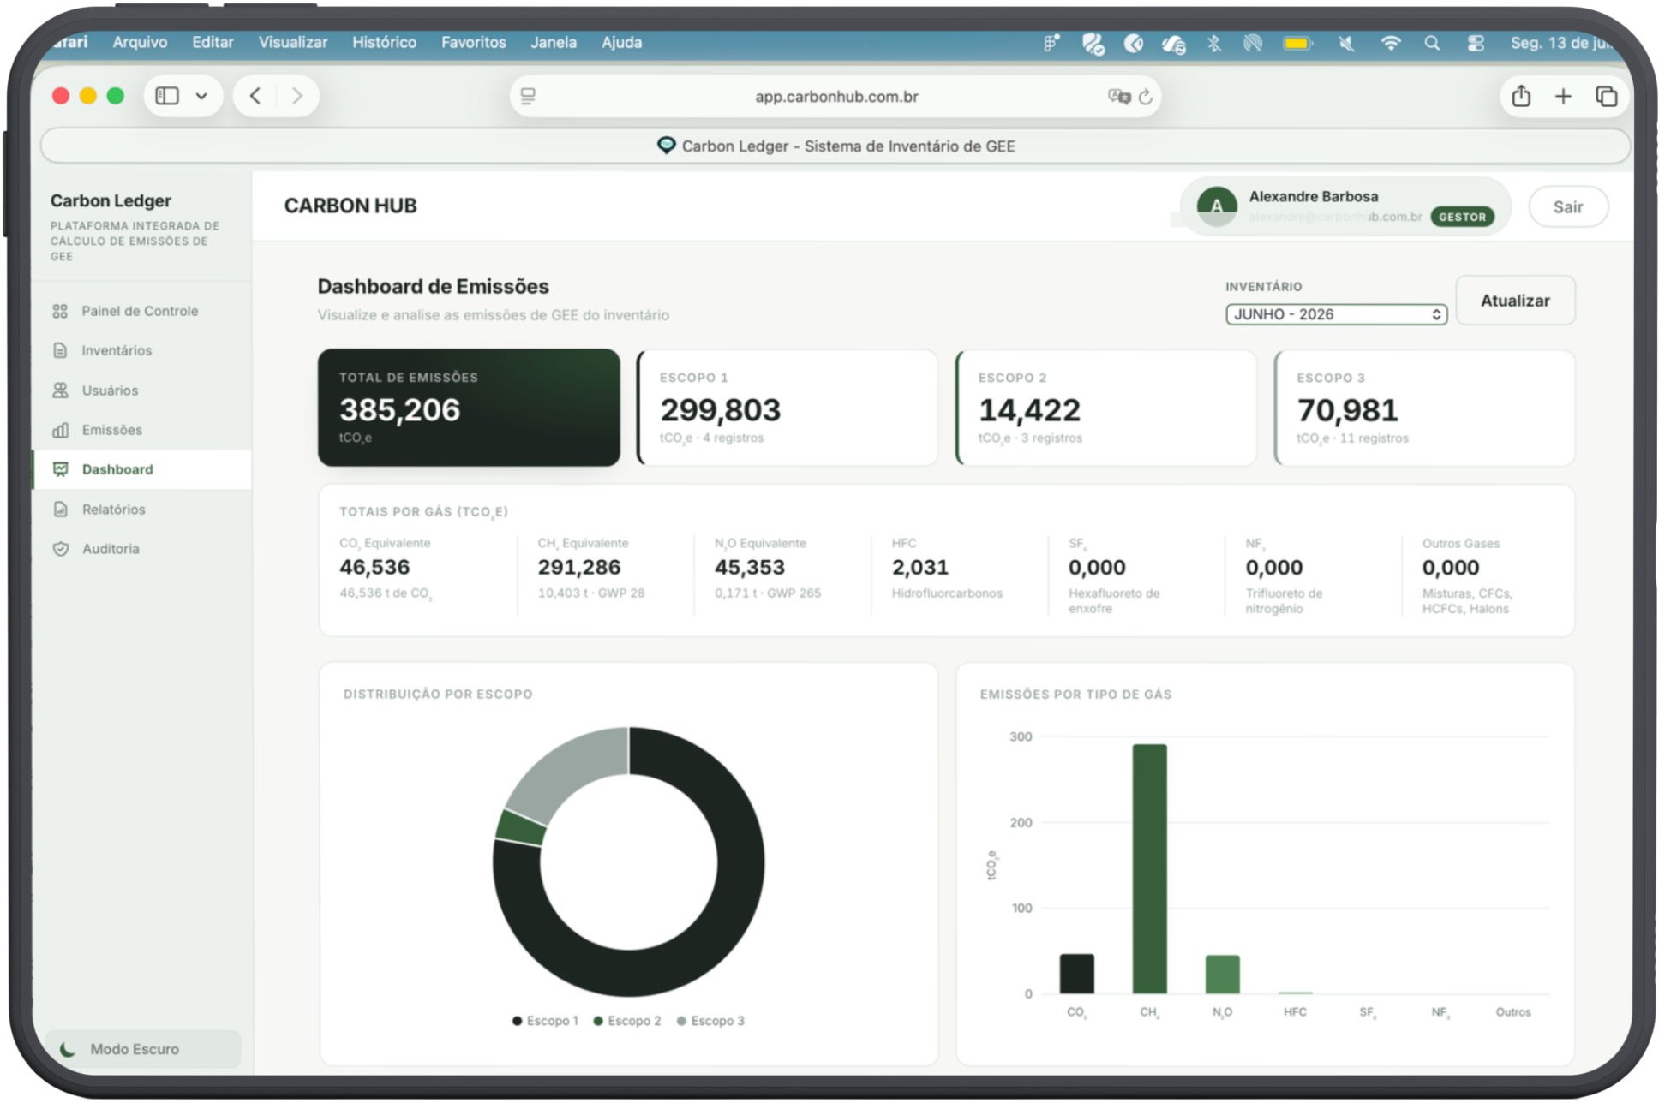Screen dimensions: 1659x1103
Task: Click the N₂O bar in gas chart
Action: tap(1222, 975)
